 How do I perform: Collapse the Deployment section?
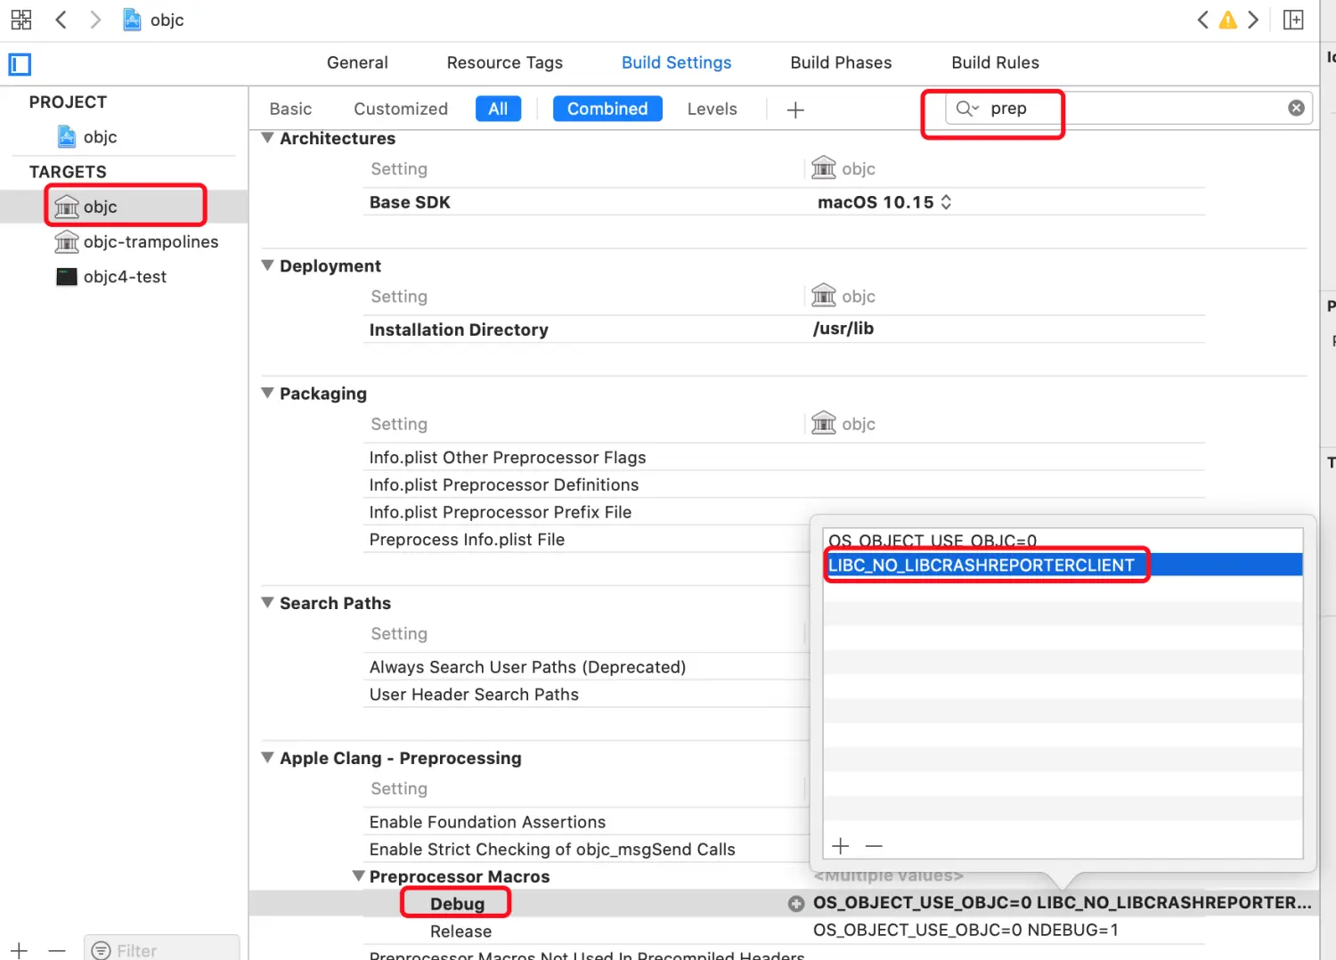pyautogui.click(x=267, y=265)
